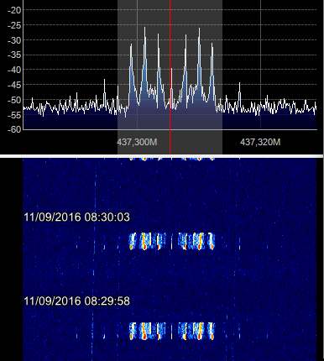Grab the left edge of the gray filter band
This screenshot has width=324, height=361.
tap(118, 77)
